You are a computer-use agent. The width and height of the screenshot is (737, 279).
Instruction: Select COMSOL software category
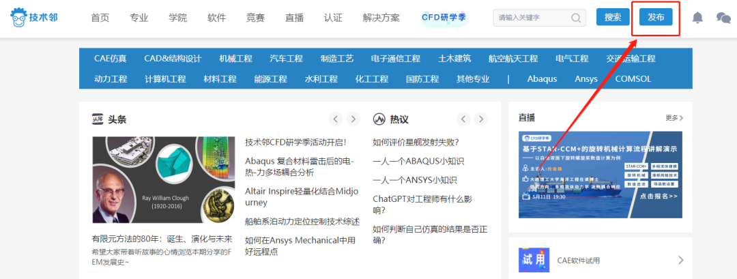633,79
